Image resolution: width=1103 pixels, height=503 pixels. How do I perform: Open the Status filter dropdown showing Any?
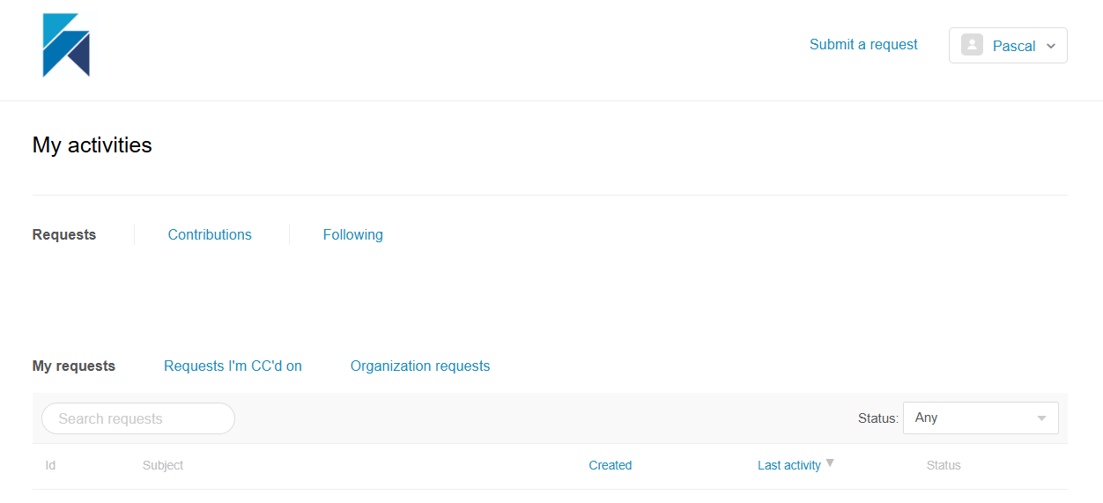[980, 418]
